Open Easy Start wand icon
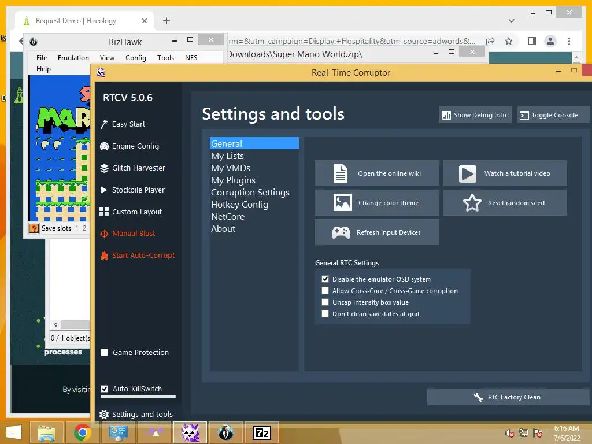The width and height of the screenshot is (592, 444). (x=104, y=124)
